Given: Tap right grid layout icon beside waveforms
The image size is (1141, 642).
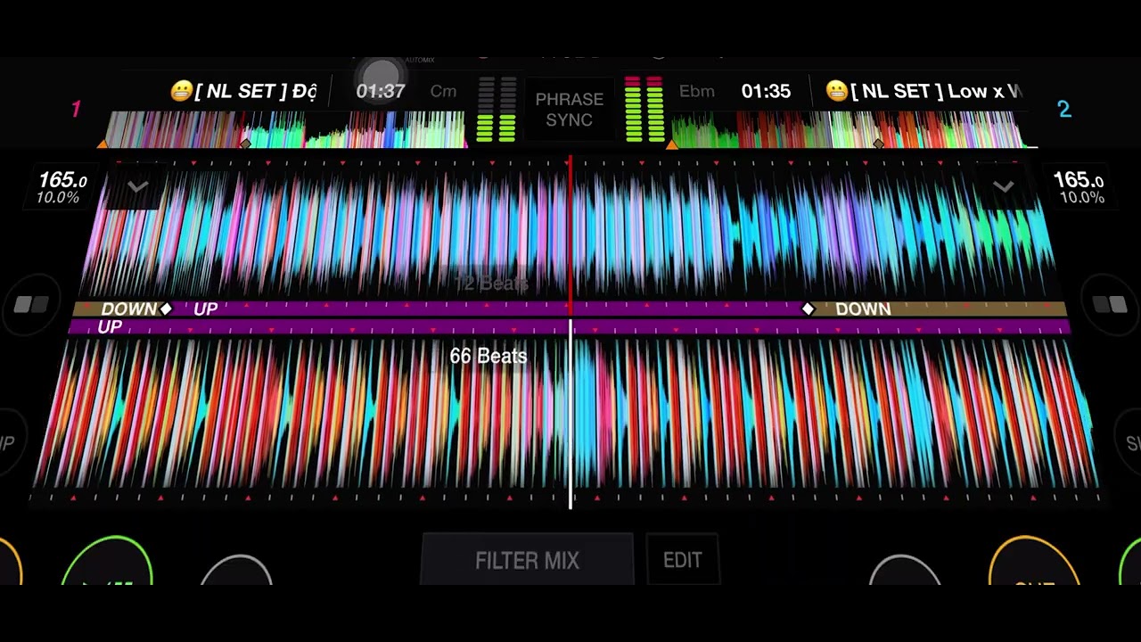Looking at the screenshot, I should tap(1110, 306).
